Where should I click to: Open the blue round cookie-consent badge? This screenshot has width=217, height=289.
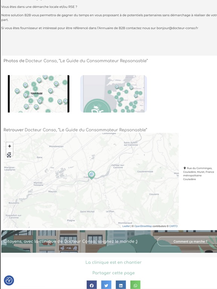tap(9, 280)
